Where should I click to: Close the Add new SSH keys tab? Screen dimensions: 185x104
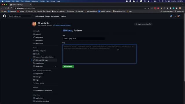coord(31,5)
